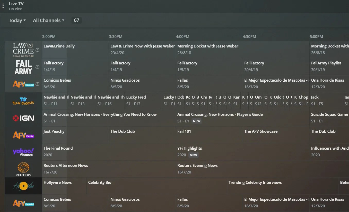The height and width of the screenshot is (212, 349).
Task: Open The AFV Showcase program
Action: [x=276, y=135]
